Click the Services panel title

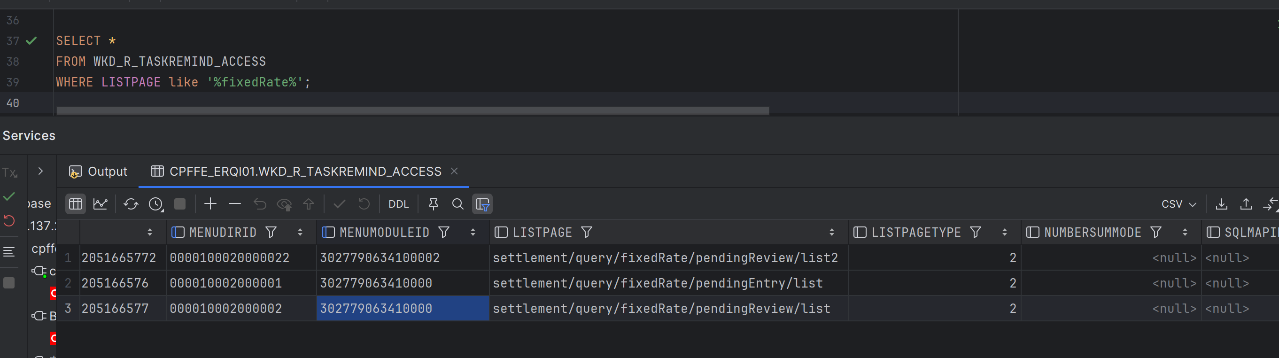click(x=29, y=136)
